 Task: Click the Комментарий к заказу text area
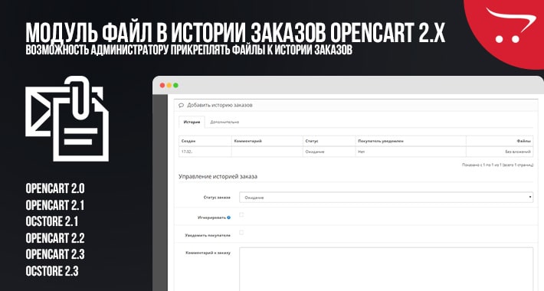coord(386,269)
